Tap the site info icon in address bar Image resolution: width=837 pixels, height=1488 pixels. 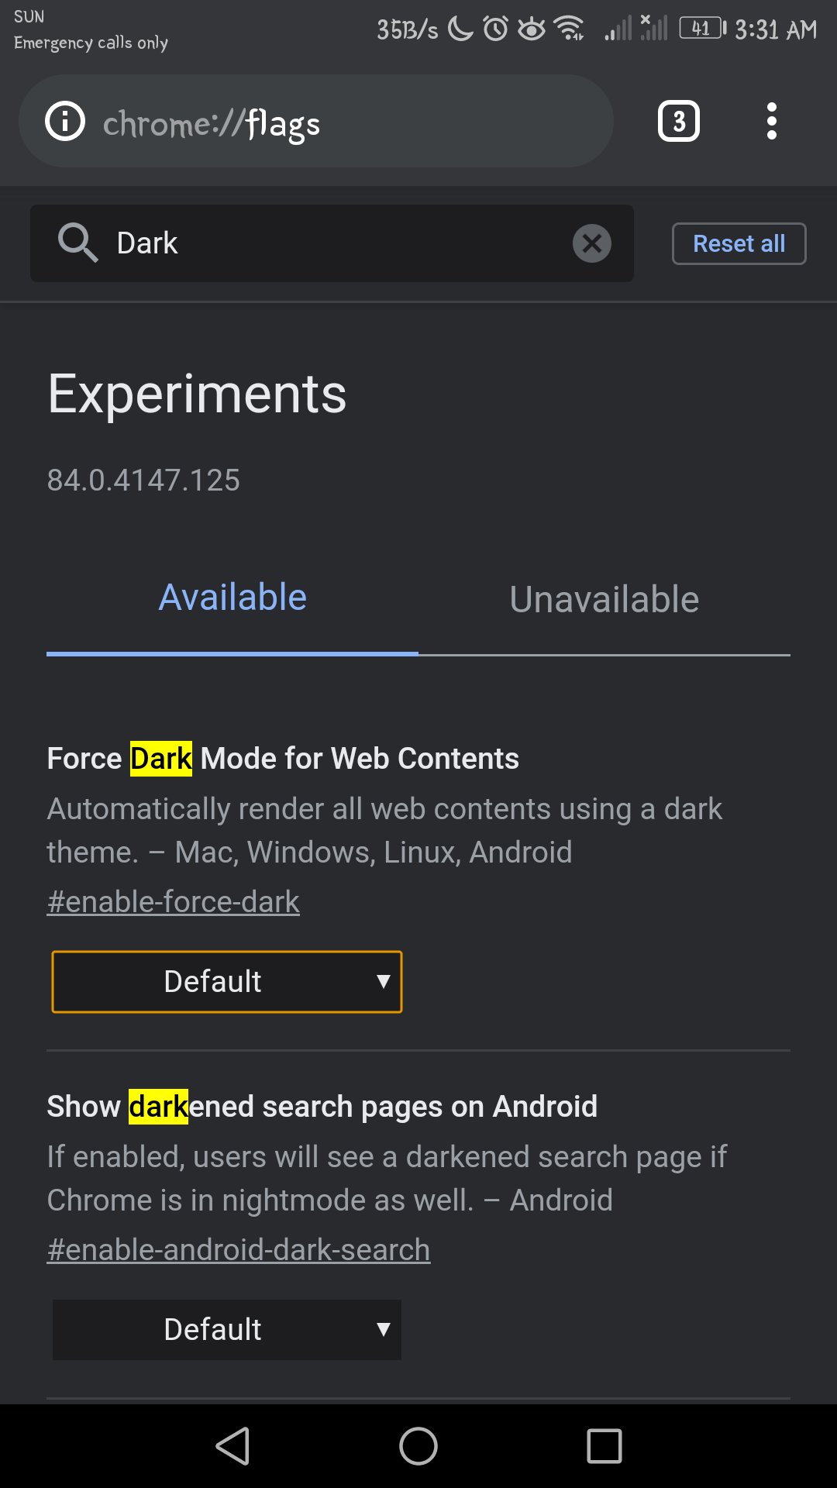click(65, 122)
